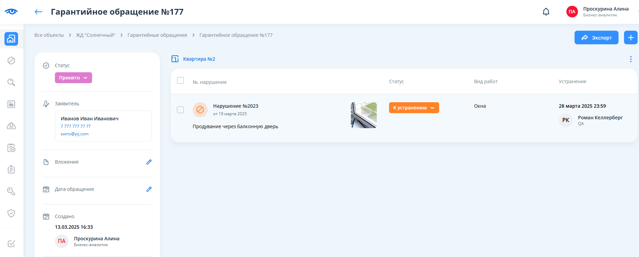Viewport: 639px width, 257px height.
Task: Open the Принято status dropdown
Action: click(73, 78)
